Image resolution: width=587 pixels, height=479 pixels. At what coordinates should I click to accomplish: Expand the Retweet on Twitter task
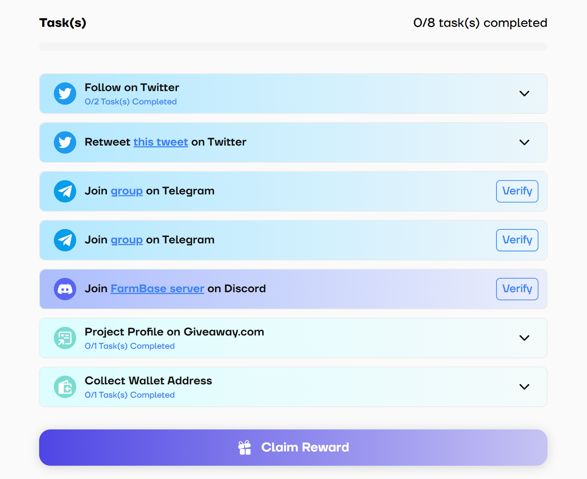tap(524, 142)
